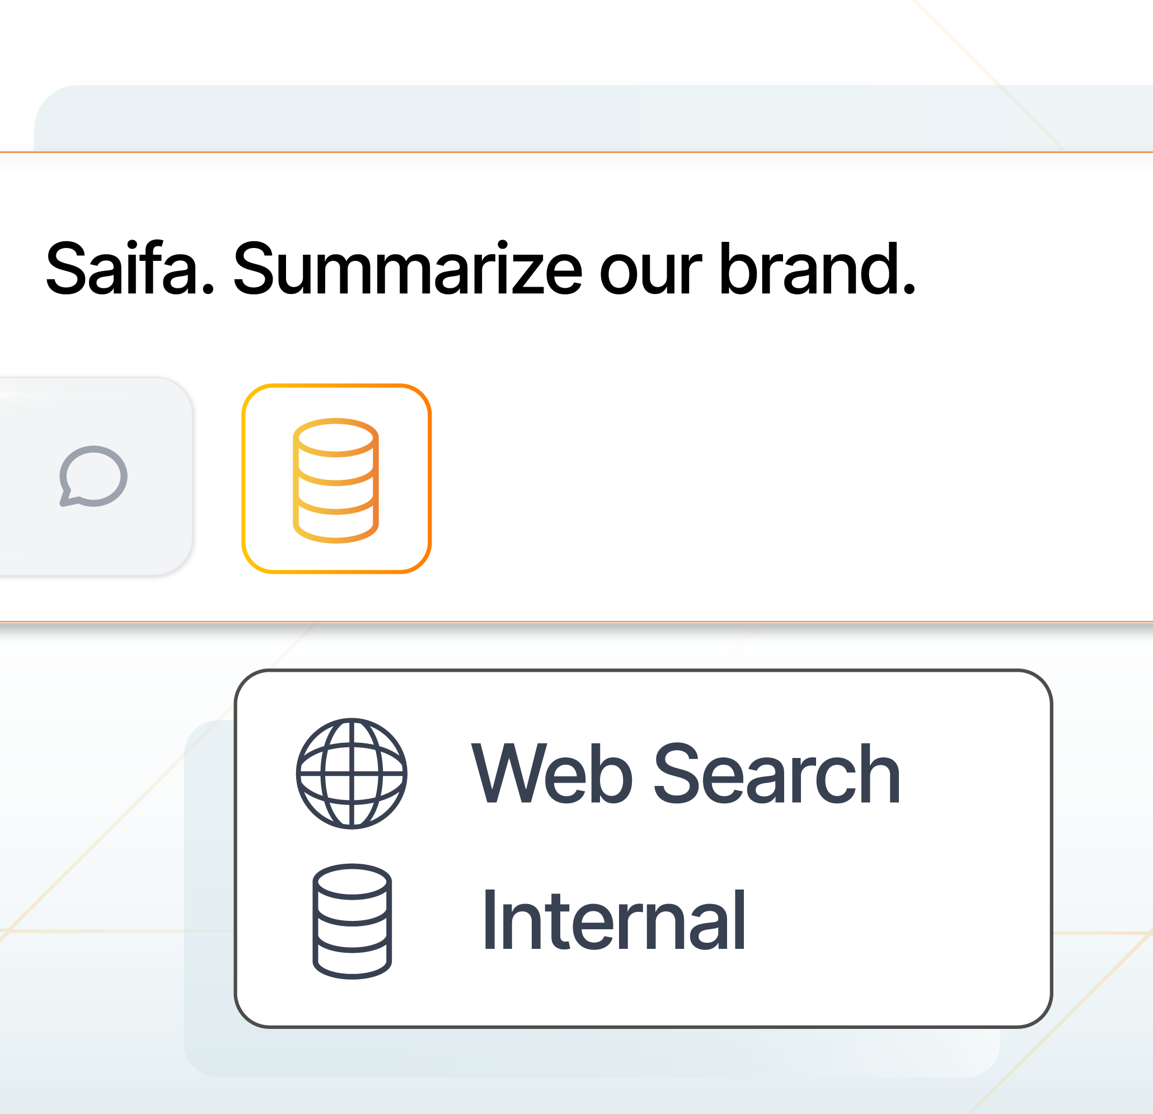
Task: Click the database icon beside Internal
Action: click(x=352, y=921)
